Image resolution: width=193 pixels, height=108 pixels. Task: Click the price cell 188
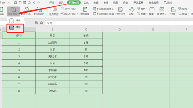coord(86,70)
